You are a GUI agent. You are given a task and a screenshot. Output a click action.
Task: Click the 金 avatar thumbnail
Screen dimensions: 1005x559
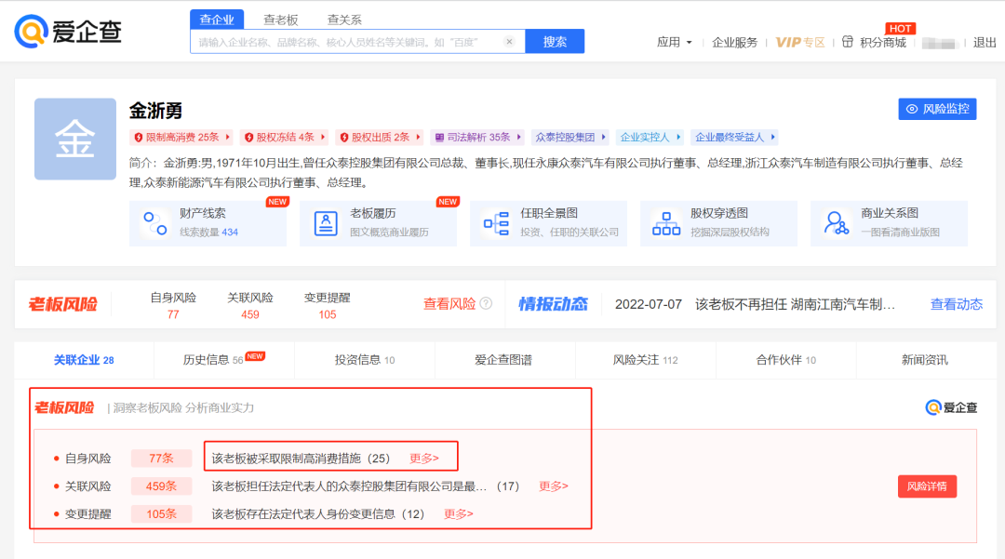[x=75, y=139]
